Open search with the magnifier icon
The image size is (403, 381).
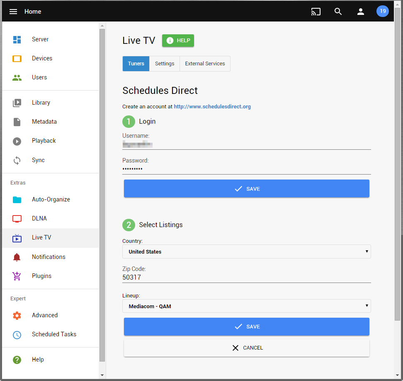pyautogui.click(x=338, y=12)
